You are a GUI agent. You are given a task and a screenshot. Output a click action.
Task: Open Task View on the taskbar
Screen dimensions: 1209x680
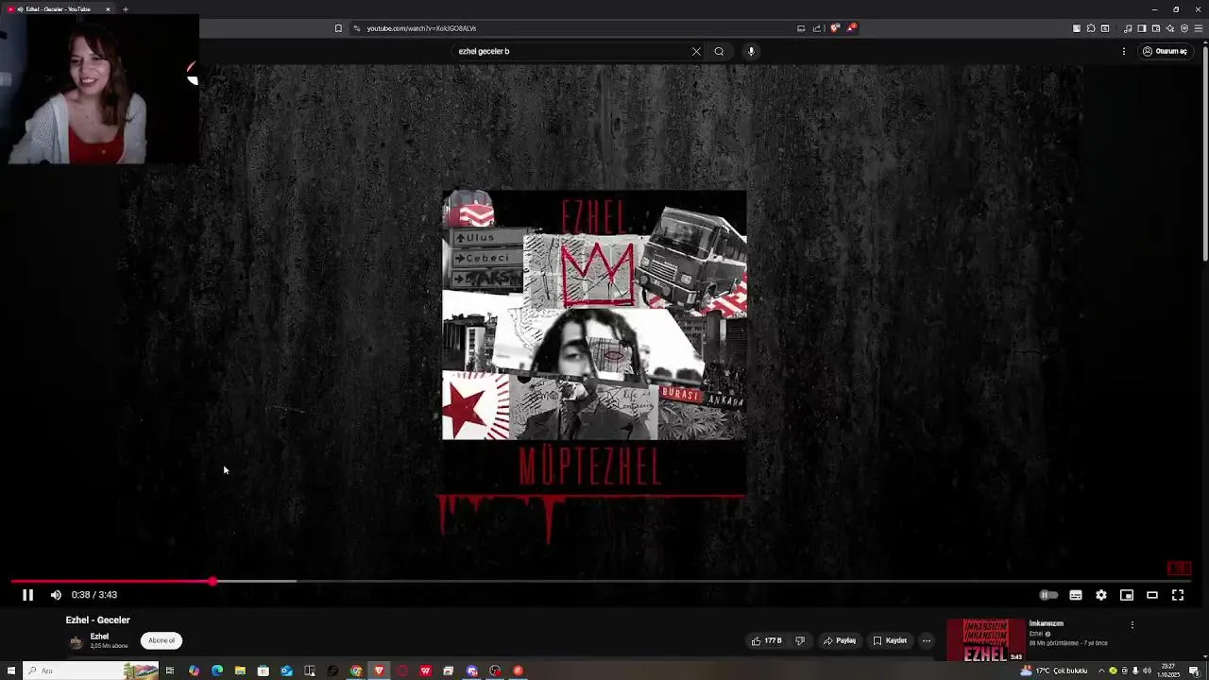[x=169, y=671]
